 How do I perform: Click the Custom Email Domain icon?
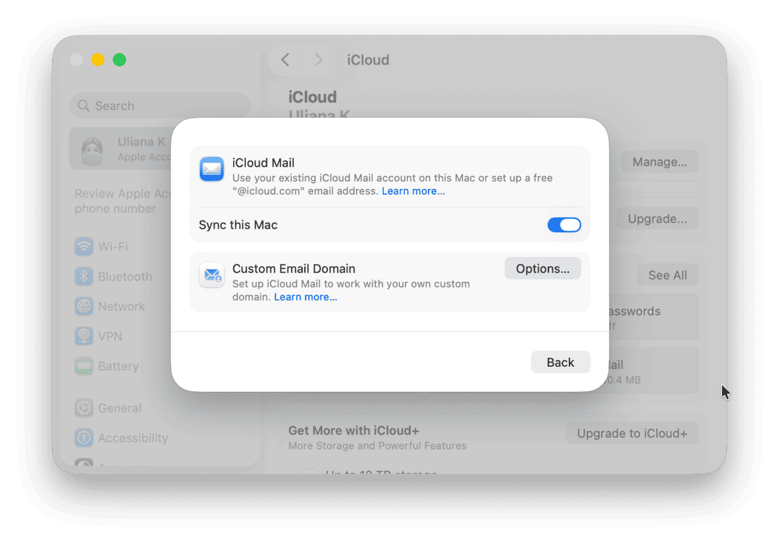(211, 275)
